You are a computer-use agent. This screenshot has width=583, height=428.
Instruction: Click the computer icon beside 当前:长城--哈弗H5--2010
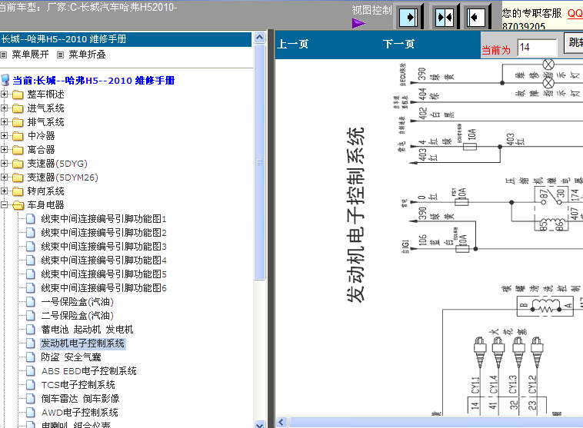point(5,80)
